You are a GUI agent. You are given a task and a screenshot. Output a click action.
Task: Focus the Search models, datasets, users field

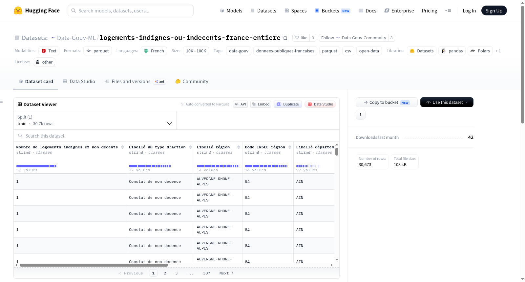[131, 10]
